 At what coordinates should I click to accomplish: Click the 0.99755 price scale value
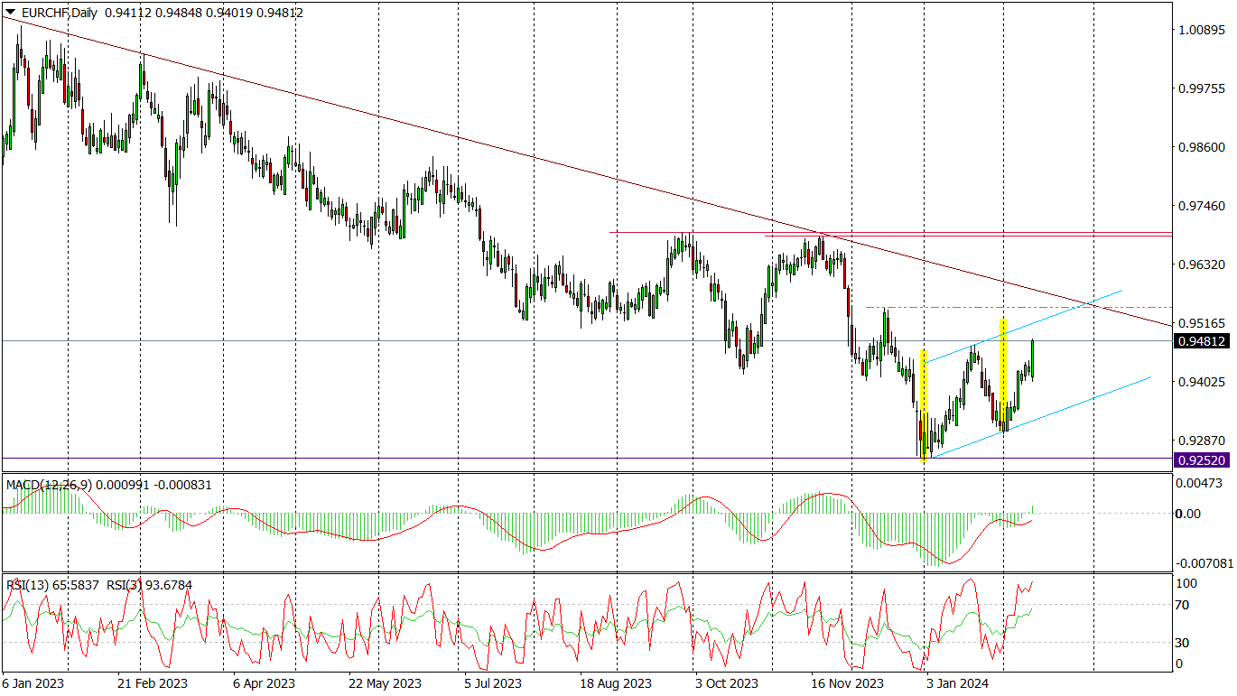click(1202, 88)
